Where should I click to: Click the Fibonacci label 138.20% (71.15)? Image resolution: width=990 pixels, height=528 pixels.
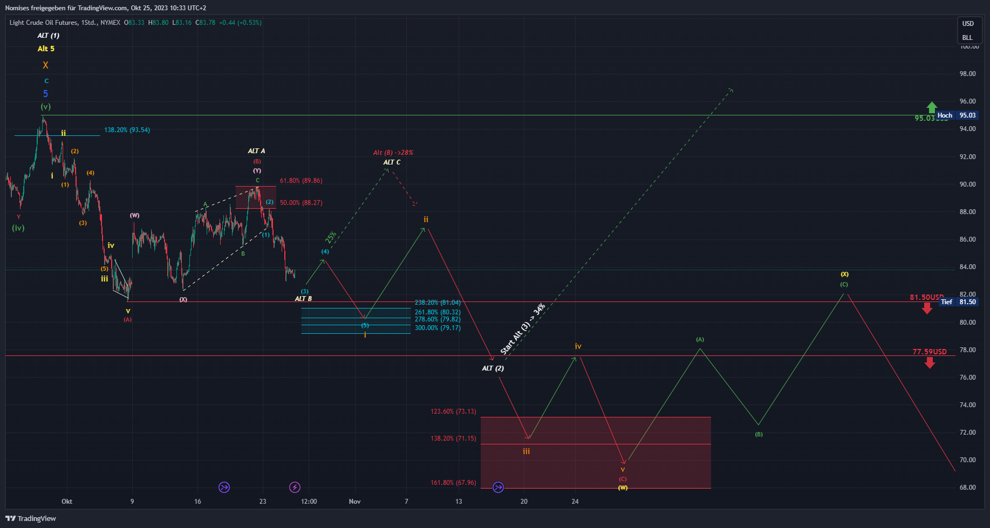click(x=453, y=438)
